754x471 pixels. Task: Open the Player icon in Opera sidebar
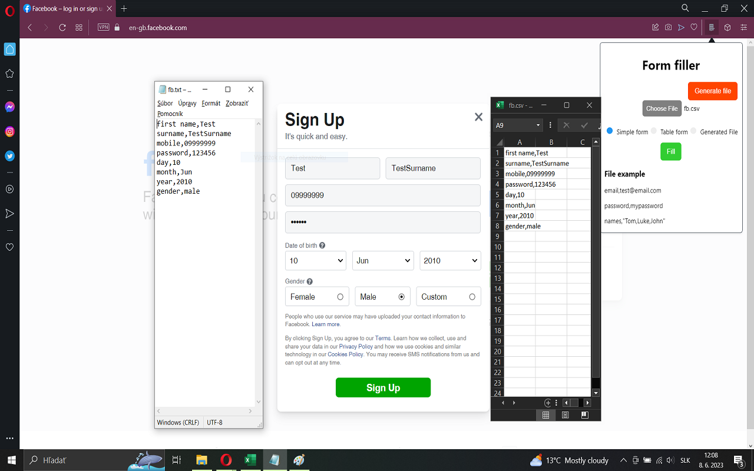pos(9,189)
